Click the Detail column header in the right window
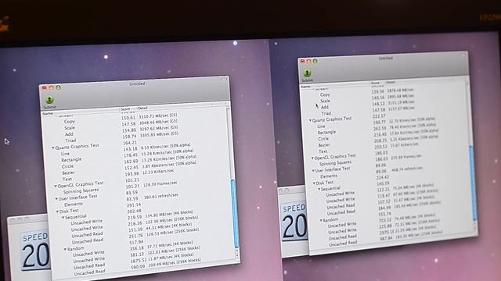501x281 pixels. [391, 82]
